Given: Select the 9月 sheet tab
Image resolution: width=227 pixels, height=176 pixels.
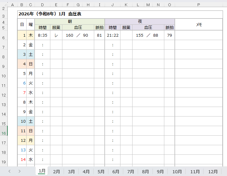Looking at the screenshot, I should tap(160, 172).
